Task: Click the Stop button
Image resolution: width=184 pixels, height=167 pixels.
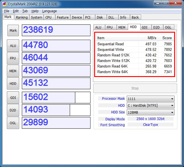Action: 135,88
